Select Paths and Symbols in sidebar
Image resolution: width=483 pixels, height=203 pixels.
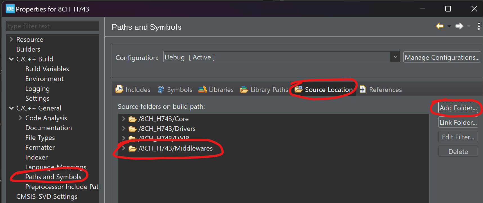[53, 177]
